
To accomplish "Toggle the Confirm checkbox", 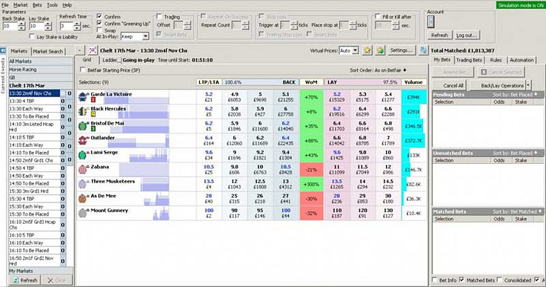I will click(99, 16).
